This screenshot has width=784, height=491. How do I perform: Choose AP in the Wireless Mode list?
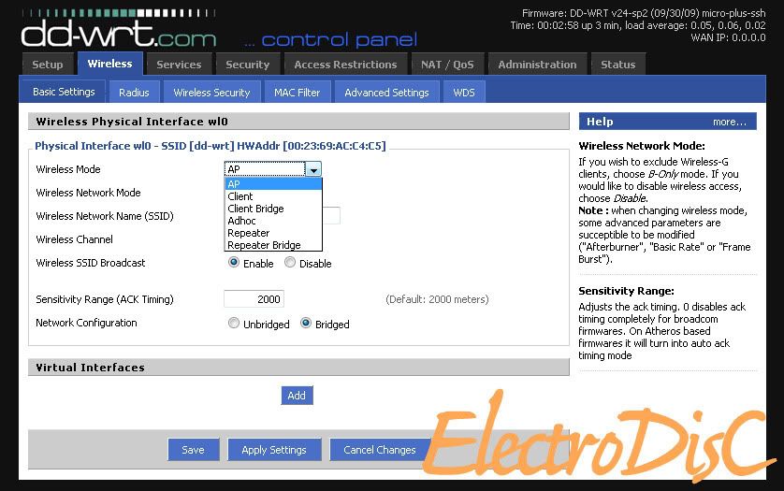click(x=273, y=184)
